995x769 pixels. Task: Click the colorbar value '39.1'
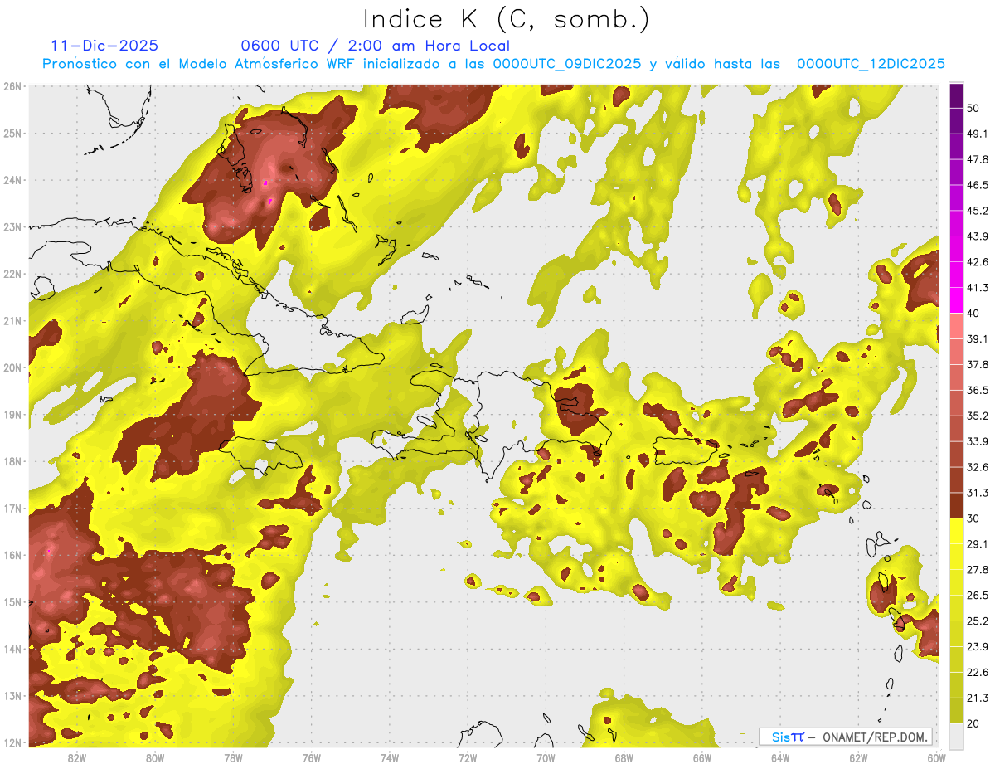coord(978,339)
